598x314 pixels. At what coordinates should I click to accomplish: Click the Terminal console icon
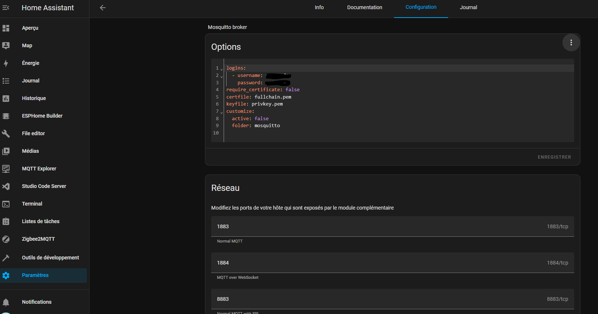[x=6, y=204]
